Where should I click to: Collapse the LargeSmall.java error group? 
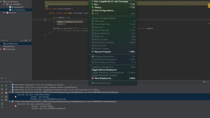pyautogui.click(x=10, y=102)
